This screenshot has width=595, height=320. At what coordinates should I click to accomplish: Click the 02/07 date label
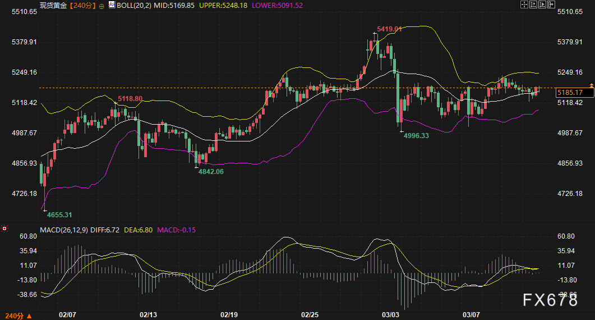click(x=67, y=315)
